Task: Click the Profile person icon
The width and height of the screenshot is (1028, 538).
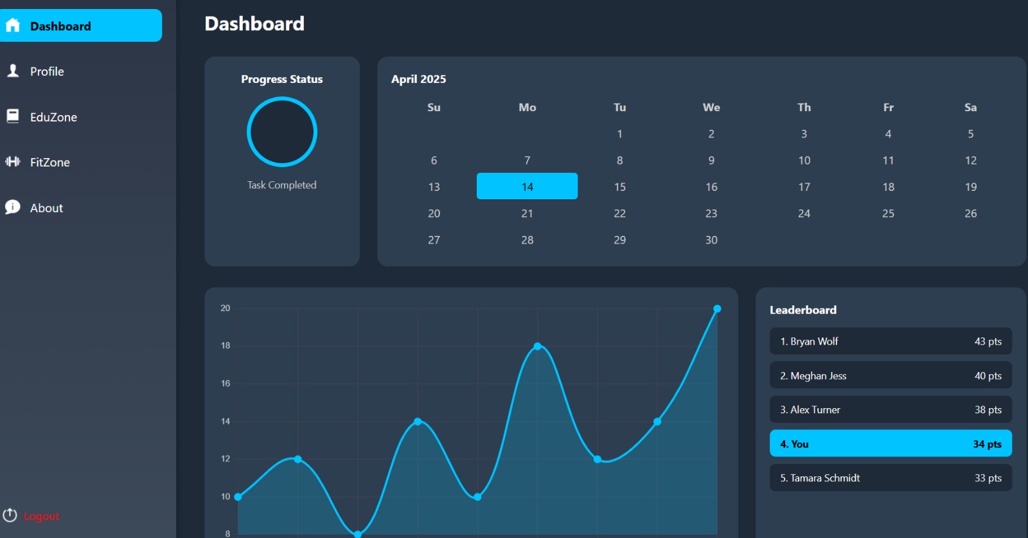Action: [13, 71]
